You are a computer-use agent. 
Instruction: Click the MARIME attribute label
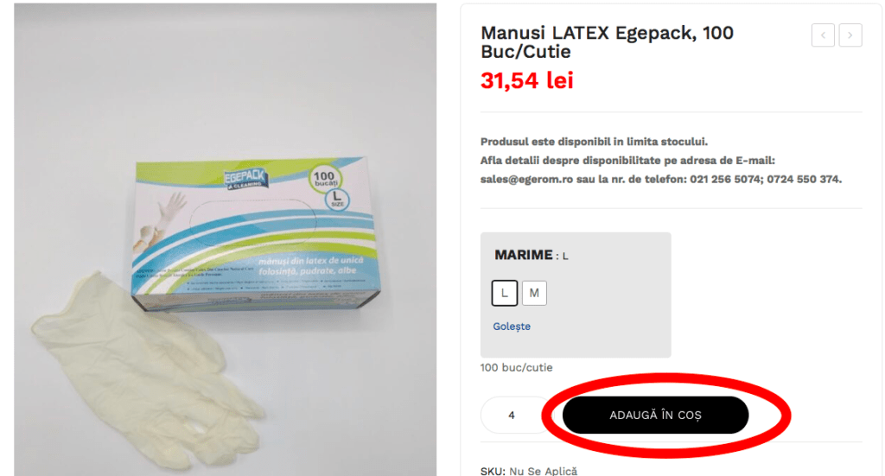[523, 255]
